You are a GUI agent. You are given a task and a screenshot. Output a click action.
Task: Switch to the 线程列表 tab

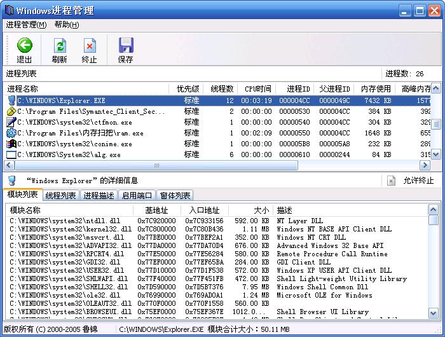(x=61, y=196)
